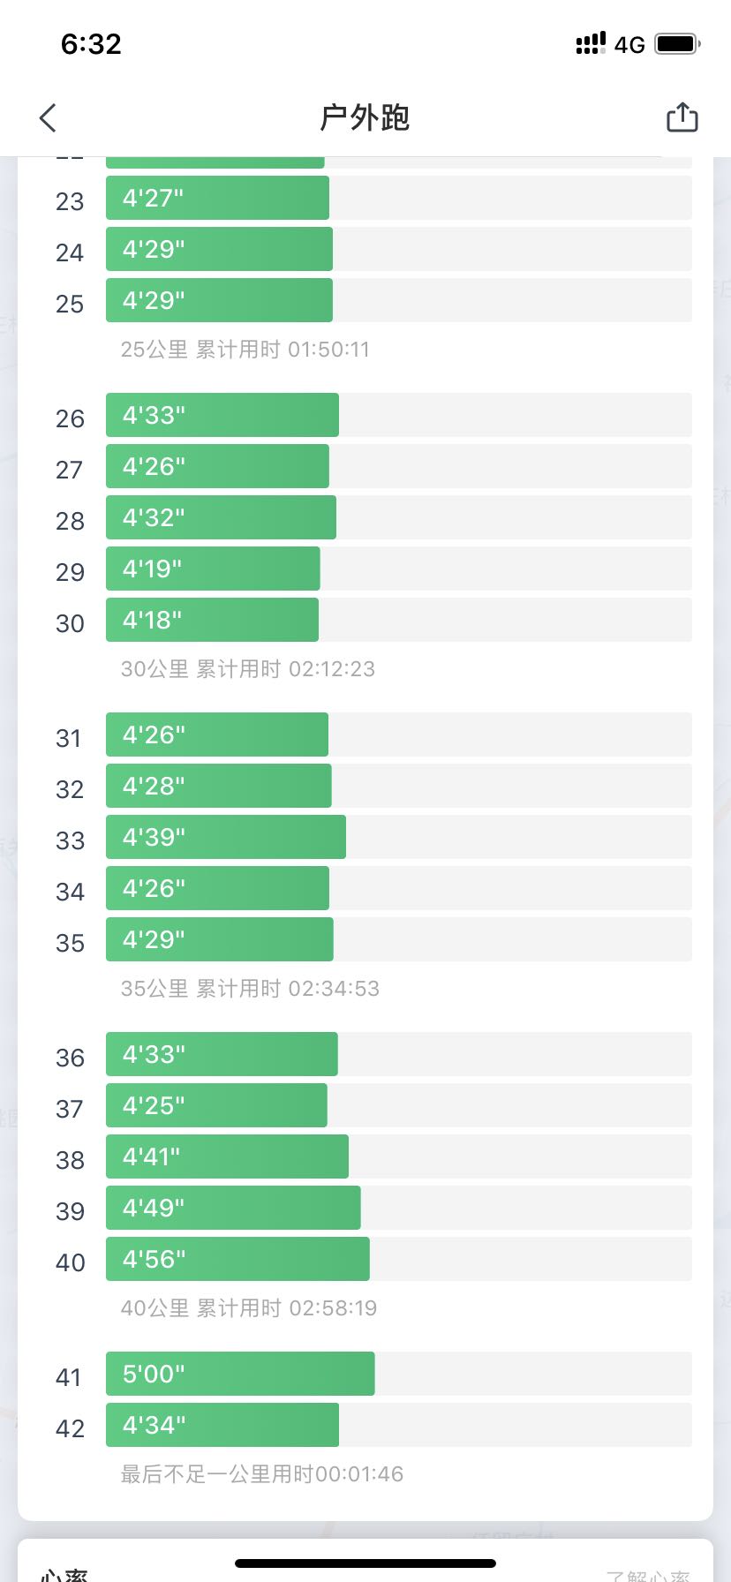This screenshot has width=731, height=1582.
Task: Tap kilometer 41 pace bar 5'00"
Action: coord(240,1374)
